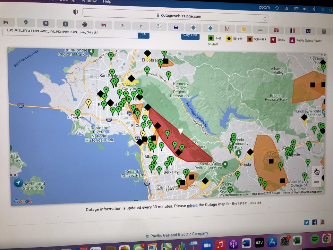Open Keyboard shortcuts on the map

coord(237,194)
